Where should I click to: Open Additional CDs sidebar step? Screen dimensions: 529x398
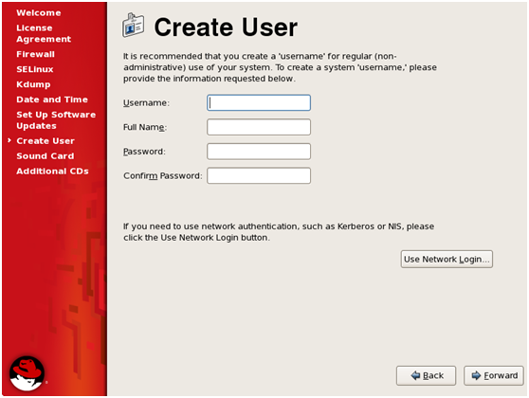[52, 171]
